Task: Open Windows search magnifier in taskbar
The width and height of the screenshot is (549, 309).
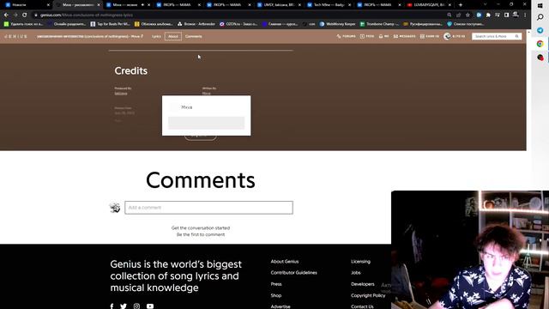Action: (x=540, y=17)
